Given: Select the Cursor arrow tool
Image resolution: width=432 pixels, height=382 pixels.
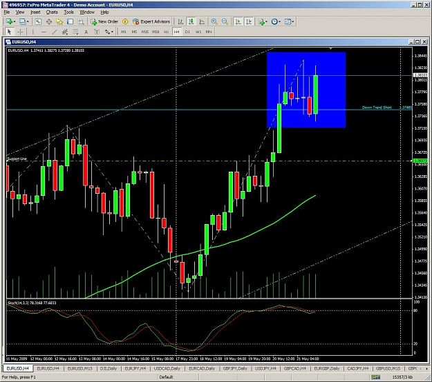Looking at the screenshot, I should tap(10, 32).
